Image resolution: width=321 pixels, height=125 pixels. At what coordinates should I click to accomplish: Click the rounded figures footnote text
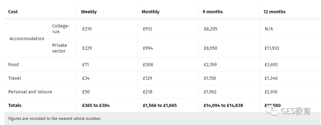click(55, 118)
